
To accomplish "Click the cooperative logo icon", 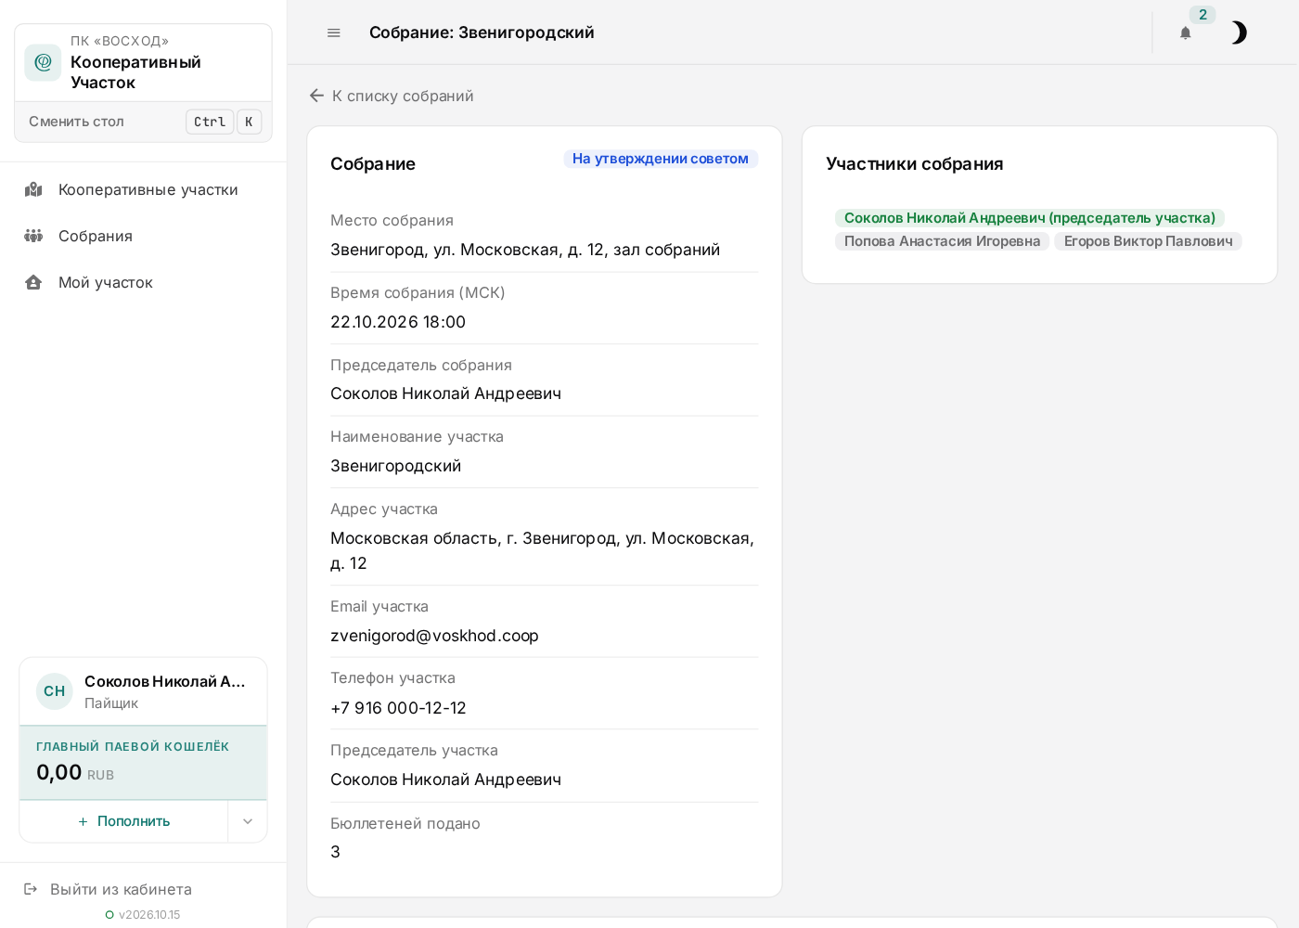I will [x=43, y=62].
